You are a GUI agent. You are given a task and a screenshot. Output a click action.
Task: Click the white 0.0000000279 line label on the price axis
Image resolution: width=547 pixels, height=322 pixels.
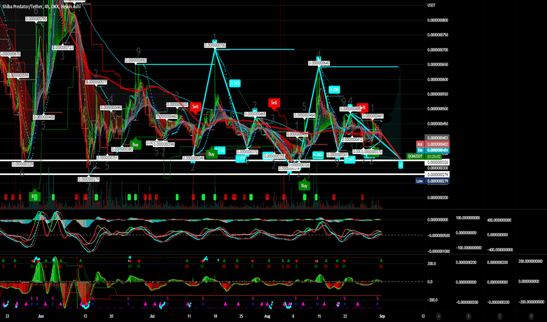(437, 174)
